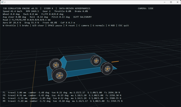
Task: Click the 'G normals' key hint
Action: [99, 26]
